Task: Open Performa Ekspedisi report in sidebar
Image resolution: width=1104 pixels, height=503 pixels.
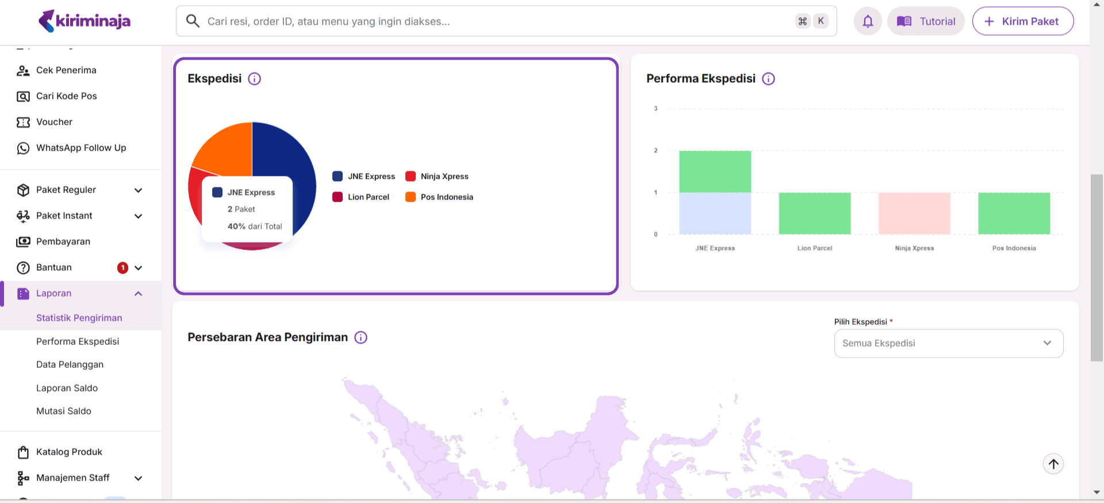Action: 78,341
